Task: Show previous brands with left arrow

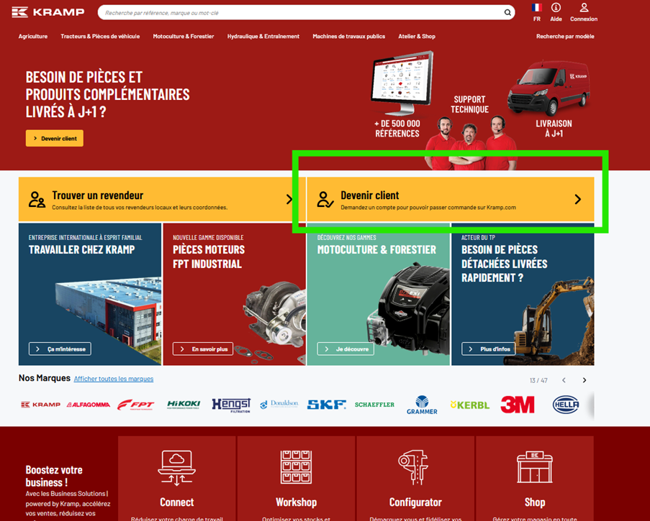Action: point(564,380)
